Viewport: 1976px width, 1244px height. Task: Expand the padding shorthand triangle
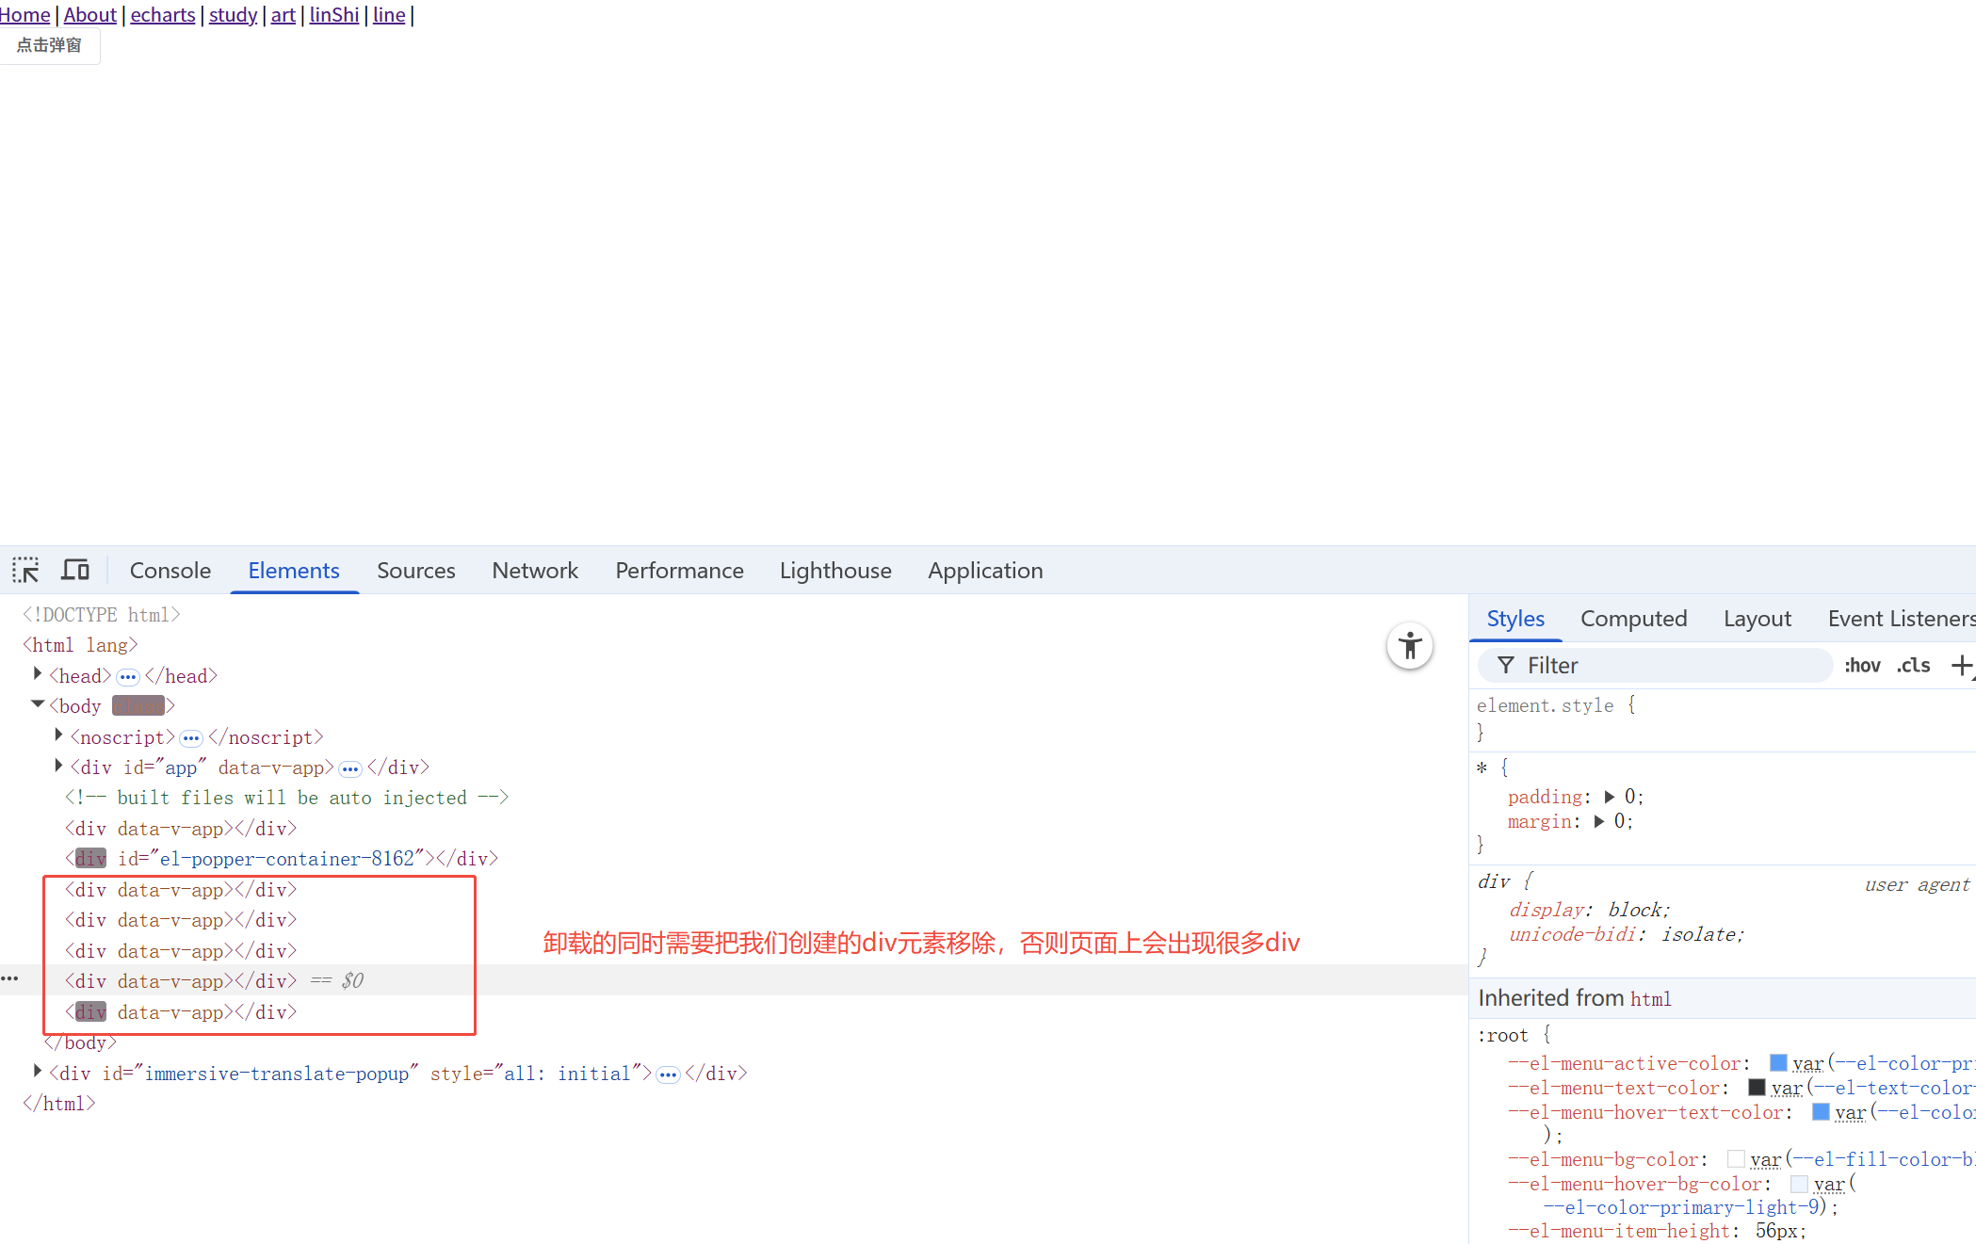pyautogui.click(x=1610, y=797)
